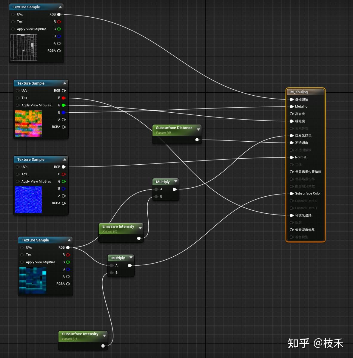Select the Emissive Intensity parameter node title
The image size is (353, 358).
(118, 227)
